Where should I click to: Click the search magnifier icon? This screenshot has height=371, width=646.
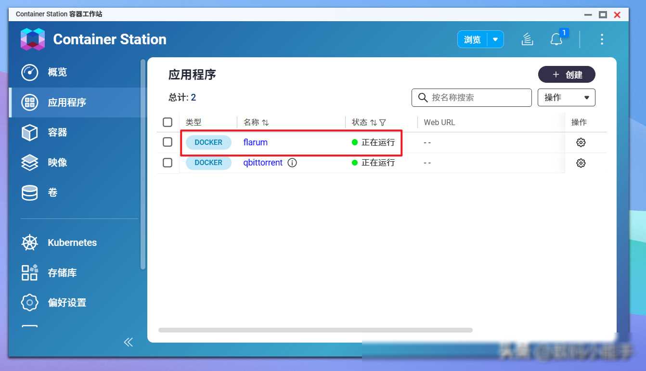click(423, 98)
